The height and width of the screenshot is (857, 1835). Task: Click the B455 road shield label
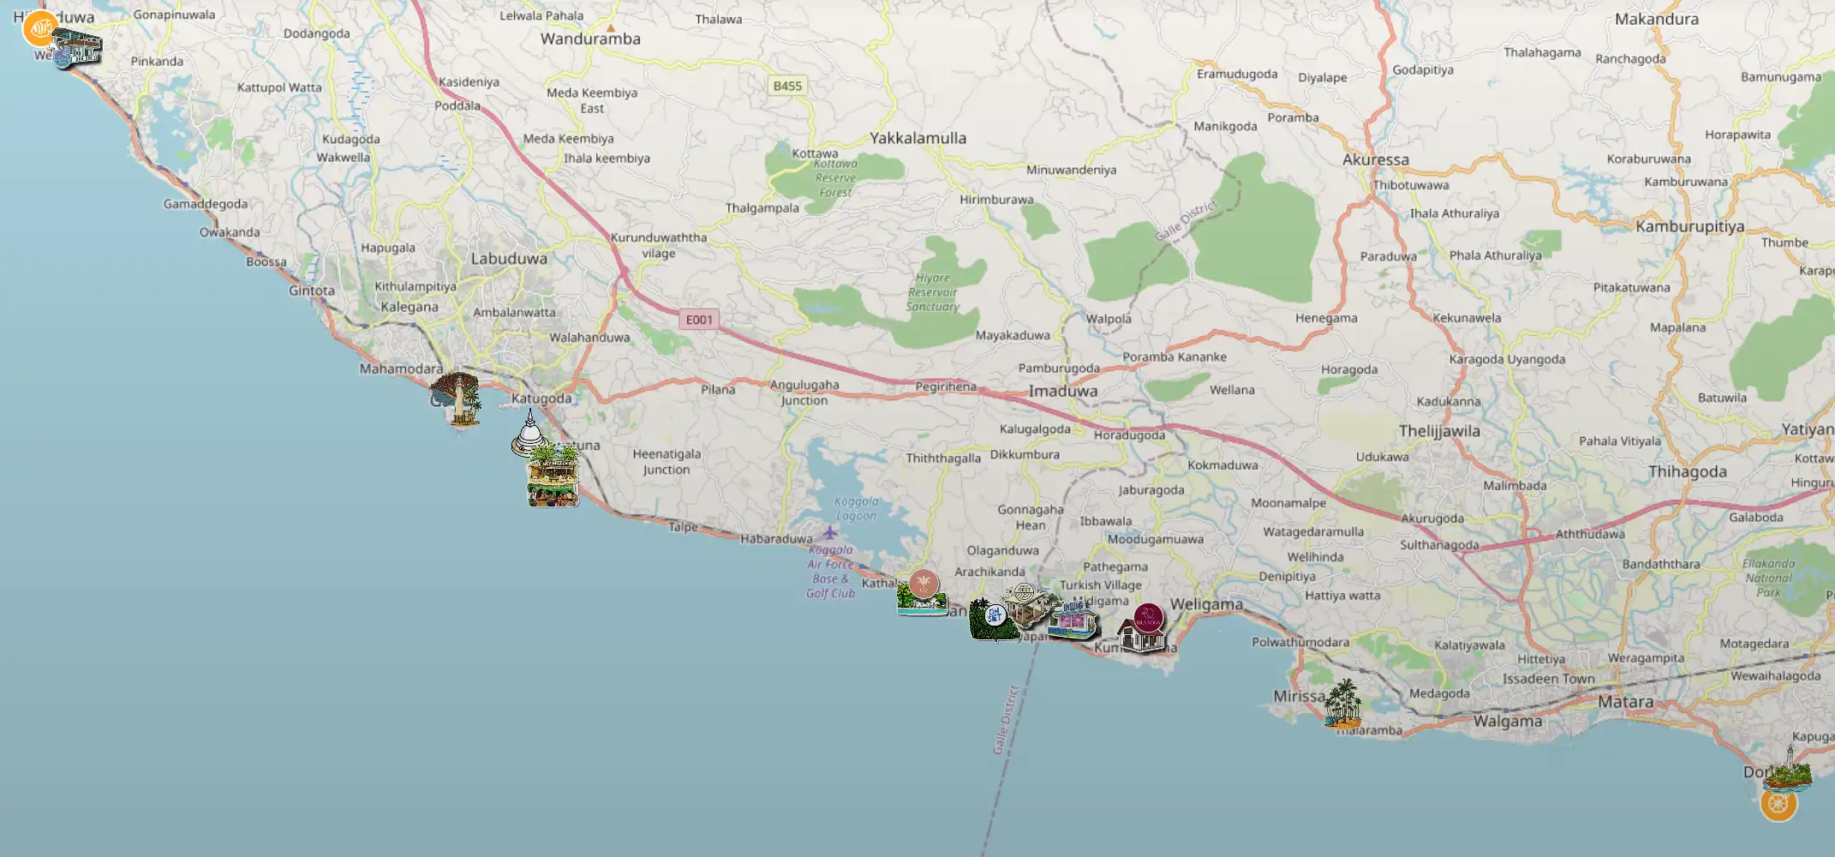pos(786,86)
